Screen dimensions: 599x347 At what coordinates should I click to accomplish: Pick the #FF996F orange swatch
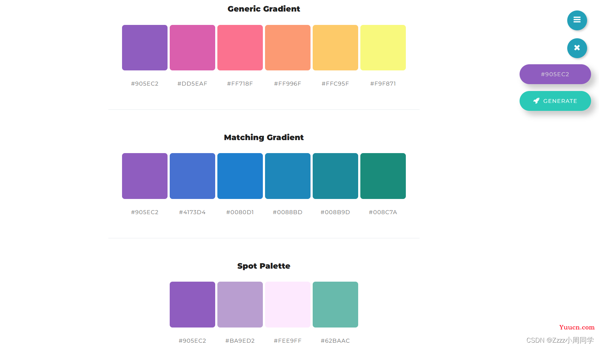coord(287,48)
